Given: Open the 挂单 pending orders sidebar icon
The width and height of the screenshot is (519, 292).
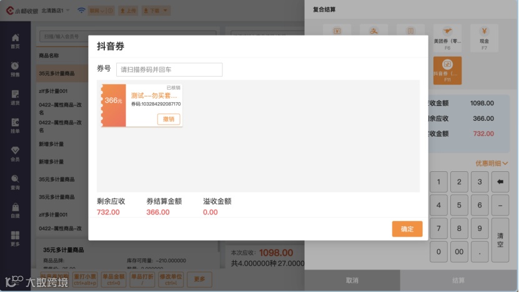Looking at the screenshot, I should coord(15,125).
